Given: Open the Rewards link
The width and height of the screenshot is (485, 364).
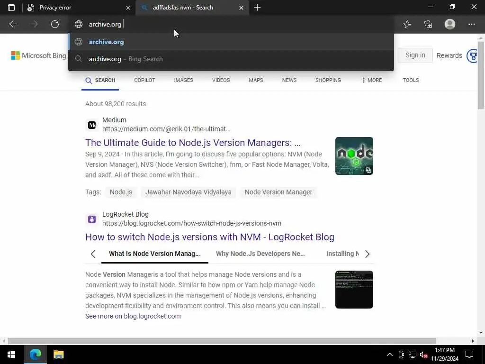Looking at the screenshot, I should [x=449, y=55].
